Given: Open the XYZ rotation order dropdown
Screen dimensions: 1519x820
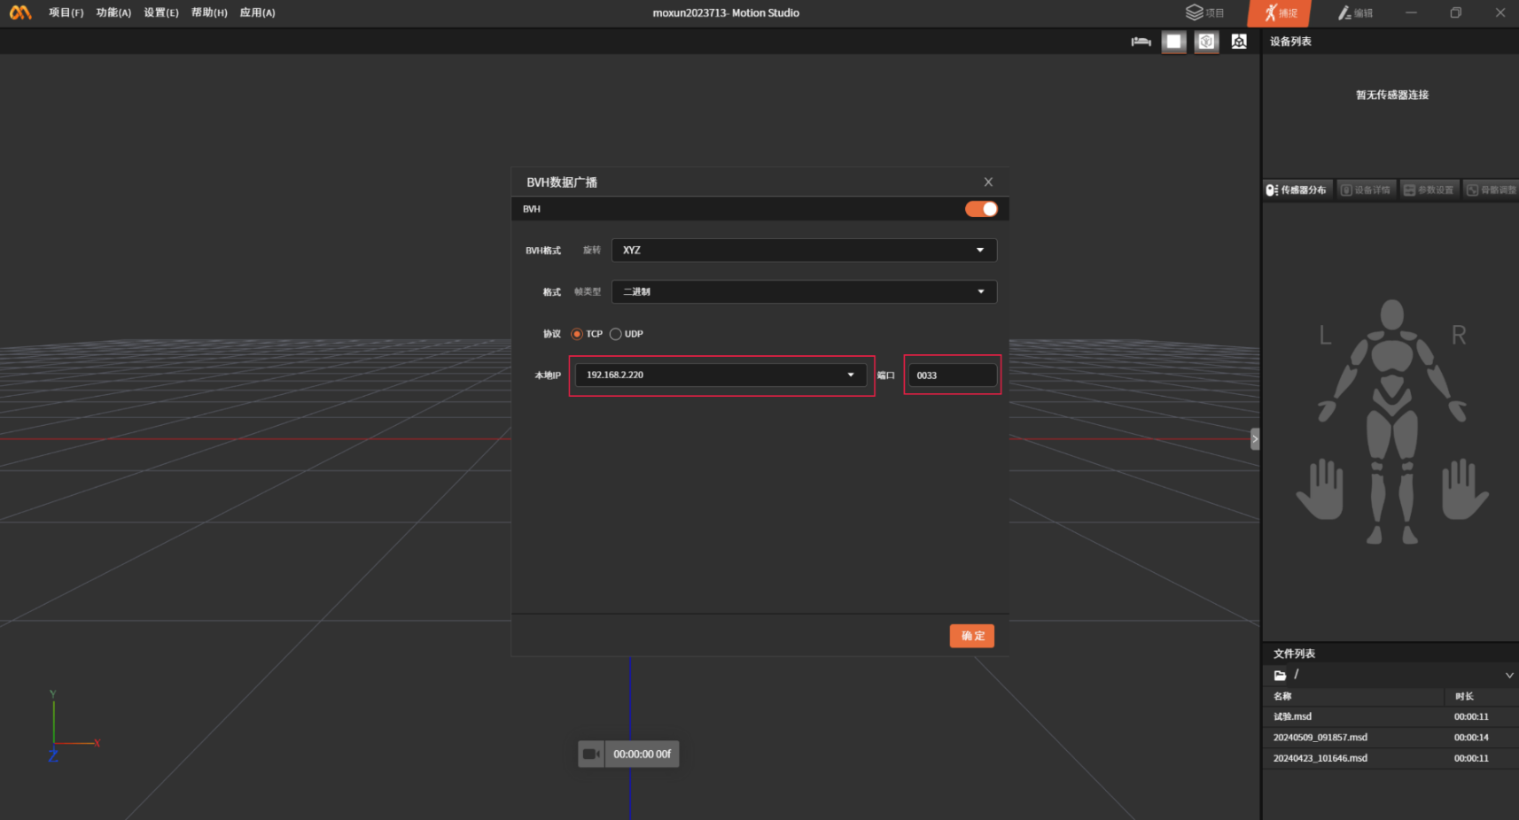Looking at the screenshot, I should click(x=804, y=251).
